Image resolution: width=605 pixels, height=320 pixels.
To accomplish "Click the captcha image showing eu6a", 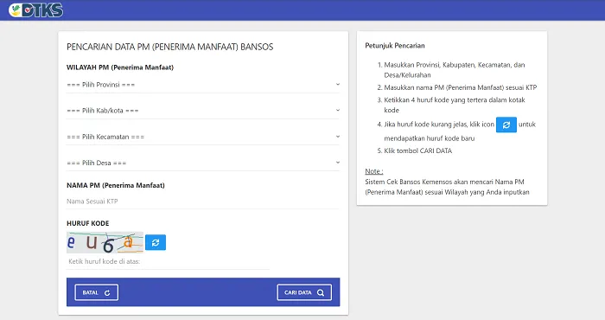I will coord(105,242).
